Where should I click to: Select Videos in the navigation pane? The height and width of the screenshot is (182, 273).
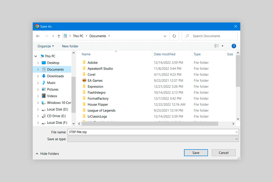[x=52, y=96]
